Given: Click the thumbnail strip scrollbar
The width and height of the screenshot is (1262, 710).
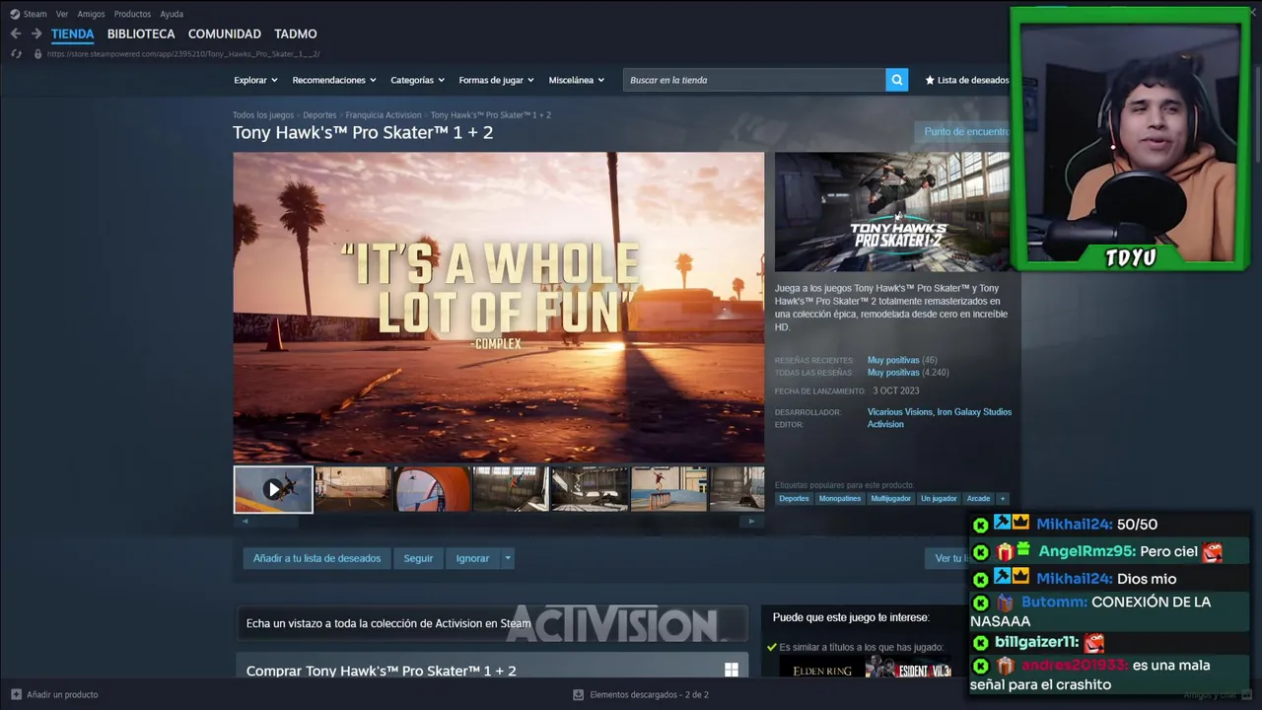Looking at the screenshot, I should click(x=498, y=521).
